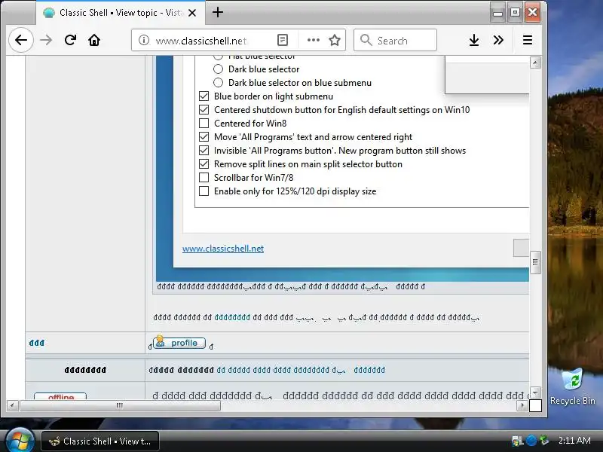Enable only for 125%/120 dpi display
The image size is (603, 452).
[x=204, y=191]
